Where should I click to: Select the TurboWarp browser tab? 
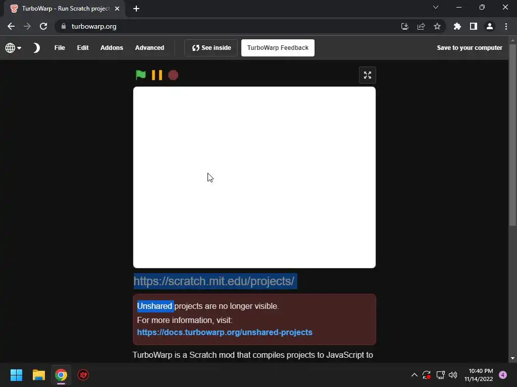coord(64,9)
